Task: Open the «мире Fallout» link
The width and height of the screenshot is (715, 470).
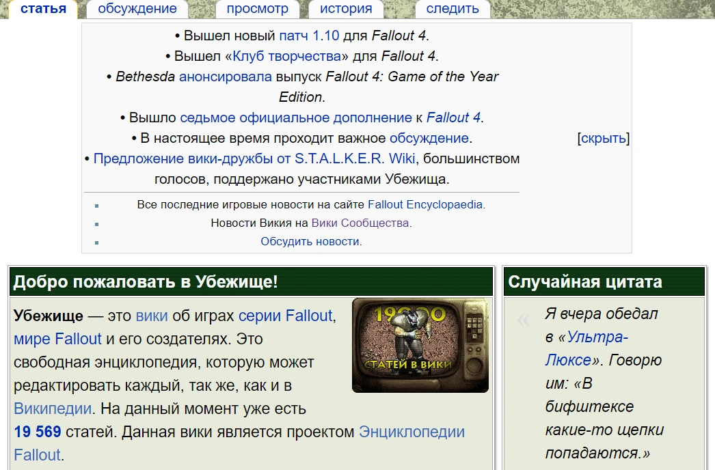Action: point(57,339)
